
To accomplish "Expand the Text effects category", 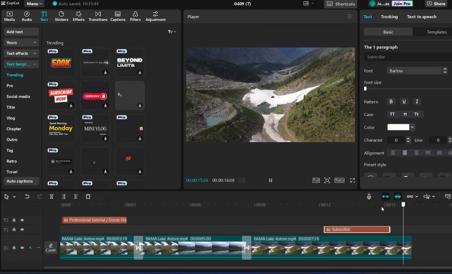I will [21, 53].
